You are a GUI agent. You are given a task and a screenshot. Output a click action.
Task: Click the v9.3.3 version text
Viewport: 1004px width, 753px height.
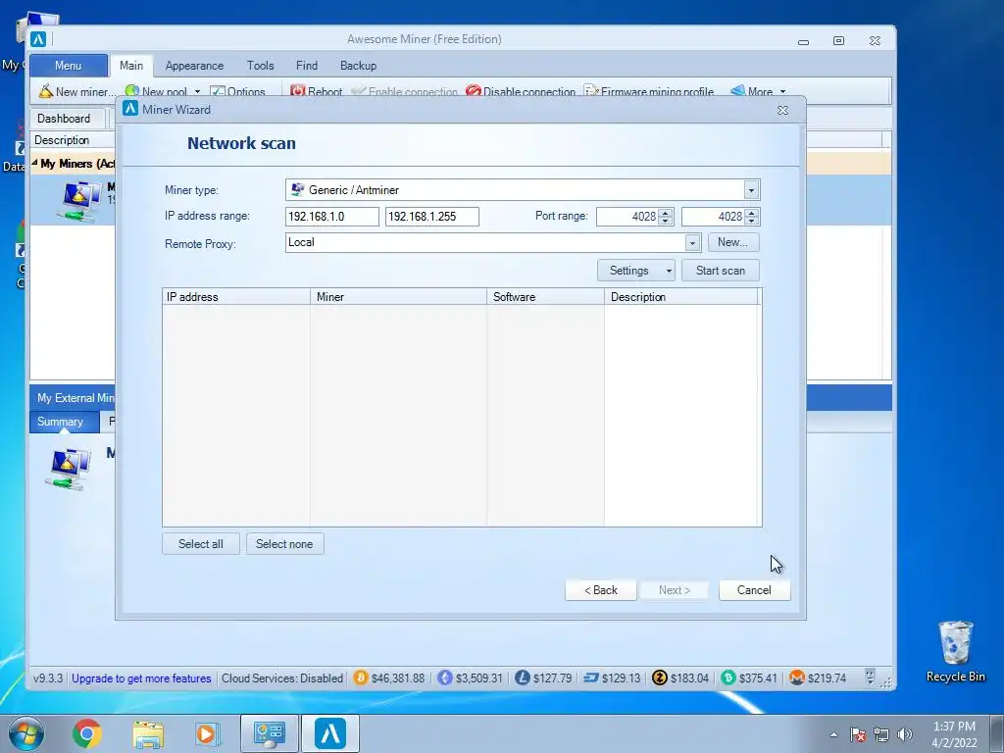48,678
